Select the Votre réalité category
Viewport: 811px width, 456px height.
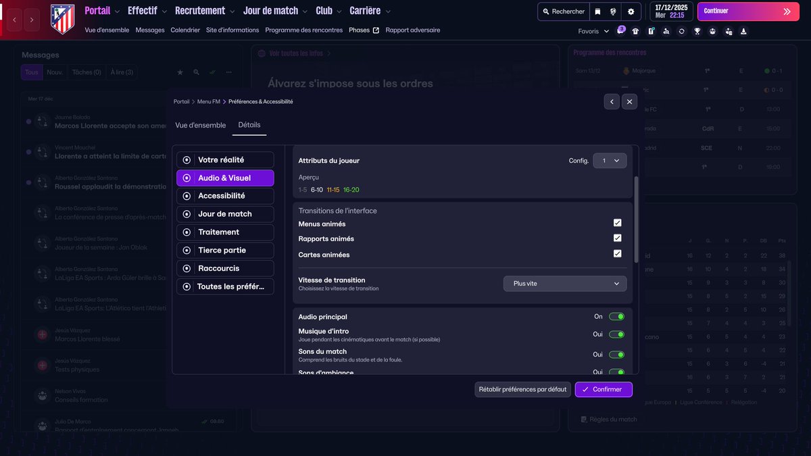pos(225,160)
